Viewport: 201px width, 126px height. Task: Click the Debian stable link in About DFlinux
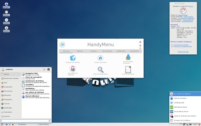pos(183,14)
